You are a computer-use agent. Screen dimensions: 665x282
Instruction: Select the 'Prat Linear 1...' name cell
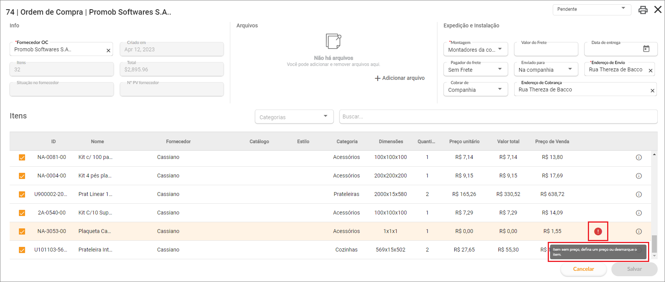click(95, 194)
